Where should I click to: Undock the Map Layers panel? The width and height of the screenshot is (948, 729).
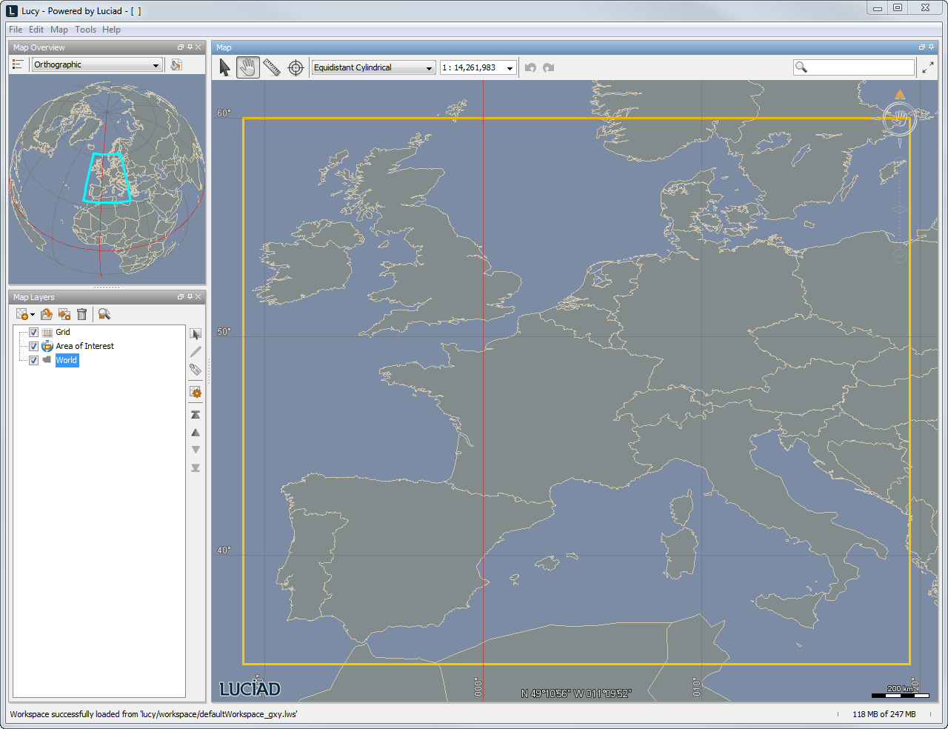pos(180,297)
